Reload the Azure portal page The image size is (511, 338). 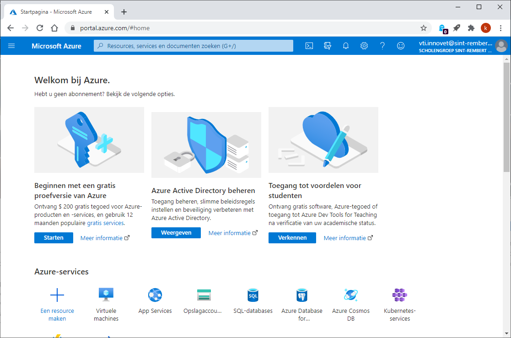pyautogui.click(x=40, y=28)
